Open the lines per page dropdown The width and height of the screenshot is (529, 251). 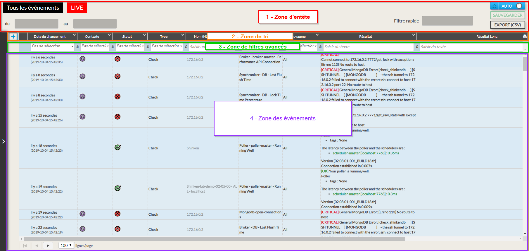click(x=66, y=245)
